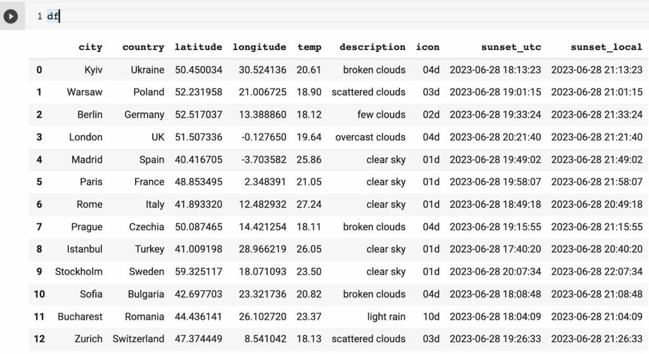
Task: Click the country column header
Action: 143,47
